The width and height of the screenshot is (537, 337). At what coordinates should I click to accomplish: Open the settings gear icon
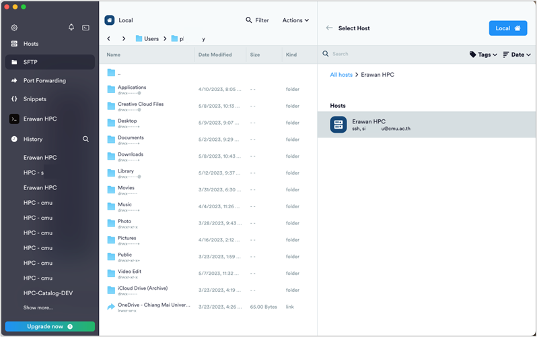point(14,28)
